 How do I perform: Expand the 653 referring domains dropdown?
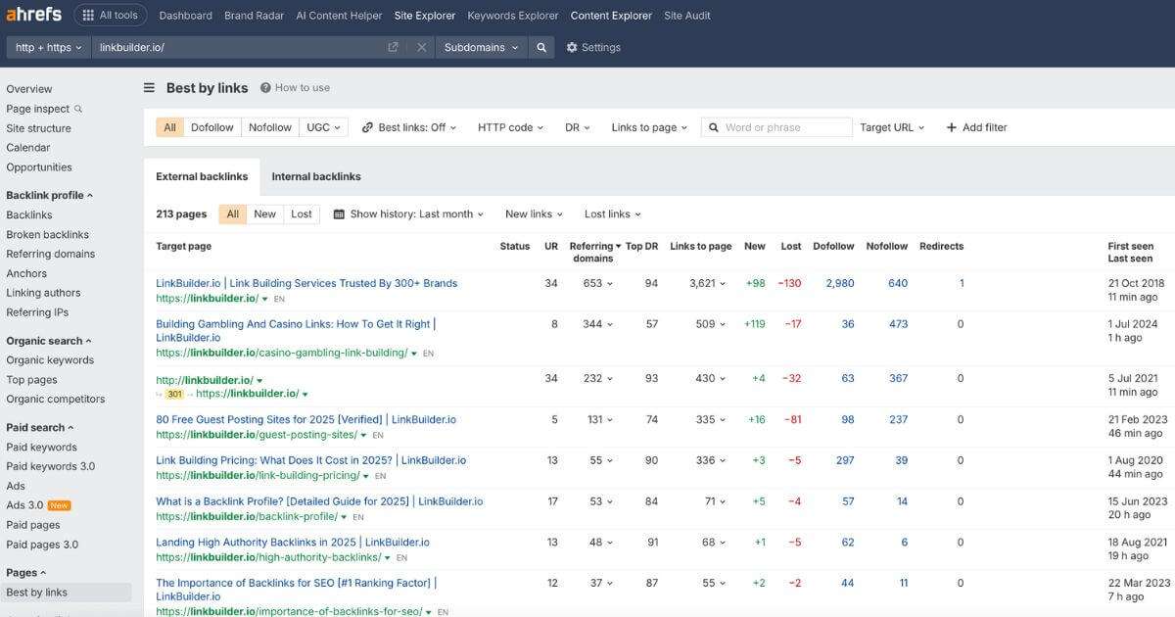pos(598,283)
